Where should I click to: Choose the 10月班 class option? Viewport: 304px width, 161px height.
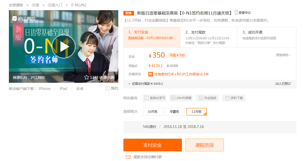[x=153, y=112]
